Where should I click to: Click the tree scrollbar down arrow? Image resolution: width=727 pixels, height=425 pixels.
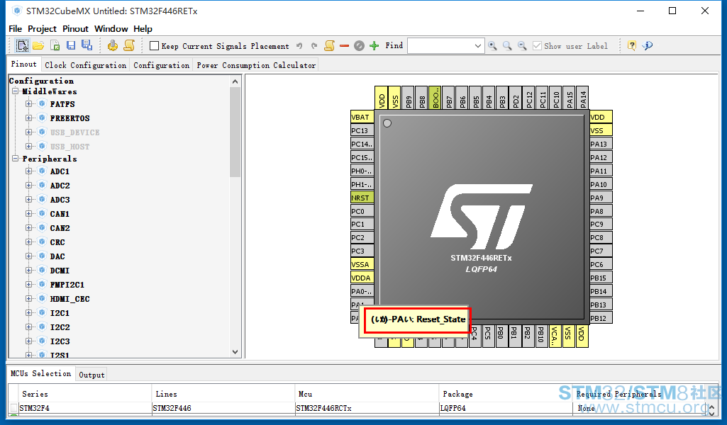[235, 352]
